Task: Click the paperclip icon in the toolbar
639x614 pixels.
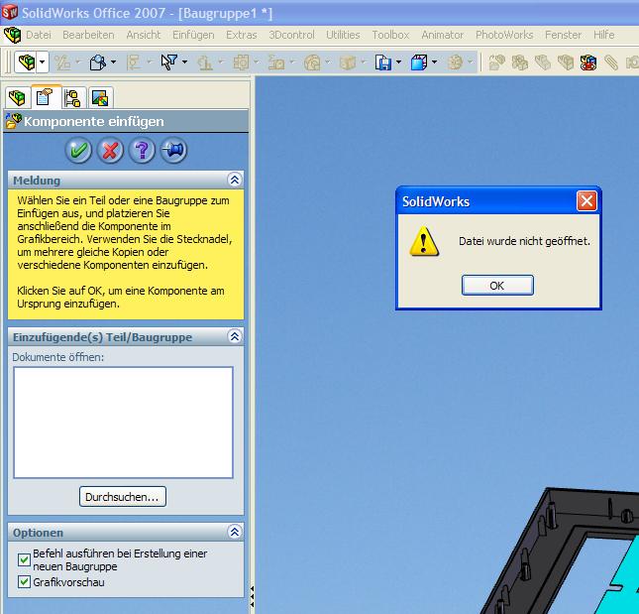Action: 611,62
